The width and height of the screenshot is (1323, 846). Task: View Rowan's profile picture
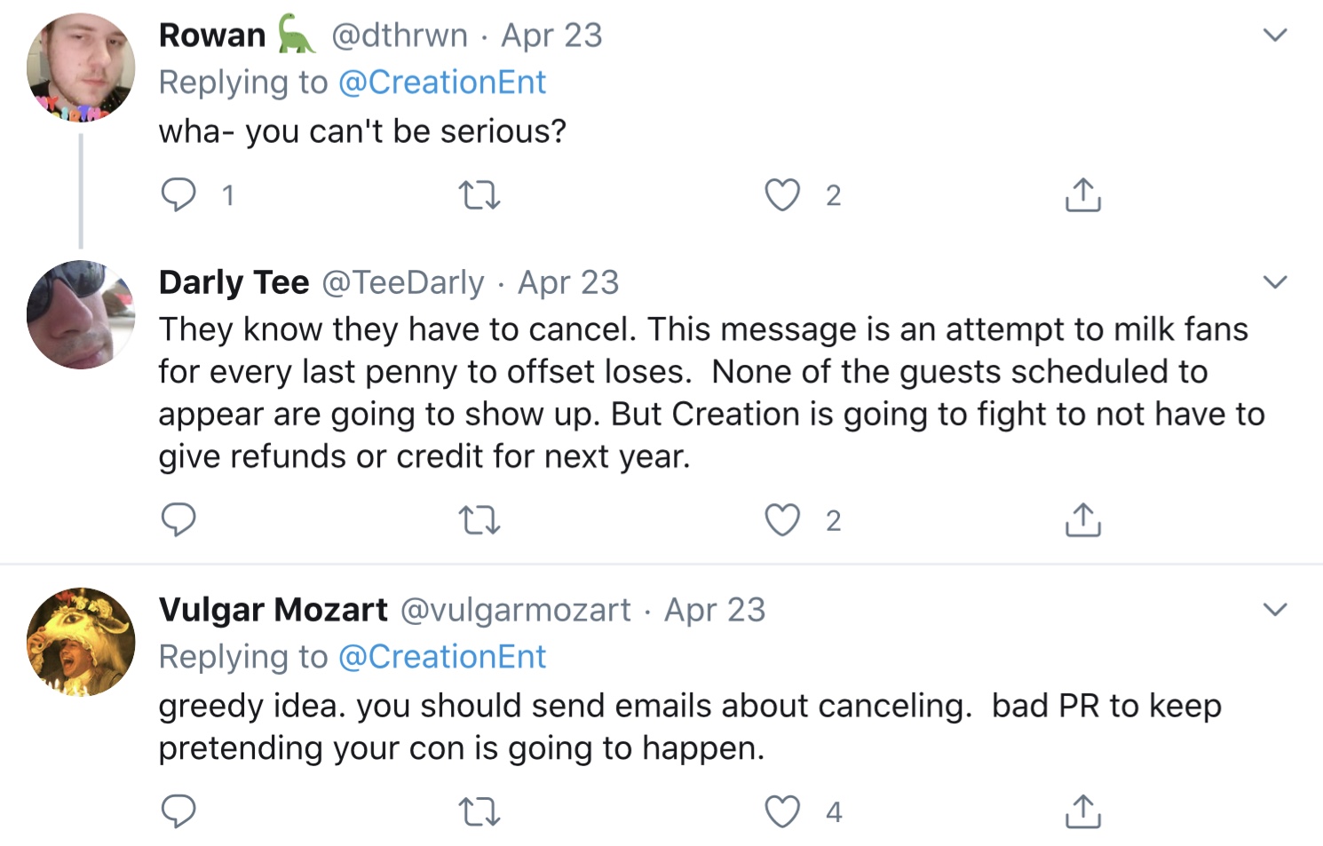81,67
